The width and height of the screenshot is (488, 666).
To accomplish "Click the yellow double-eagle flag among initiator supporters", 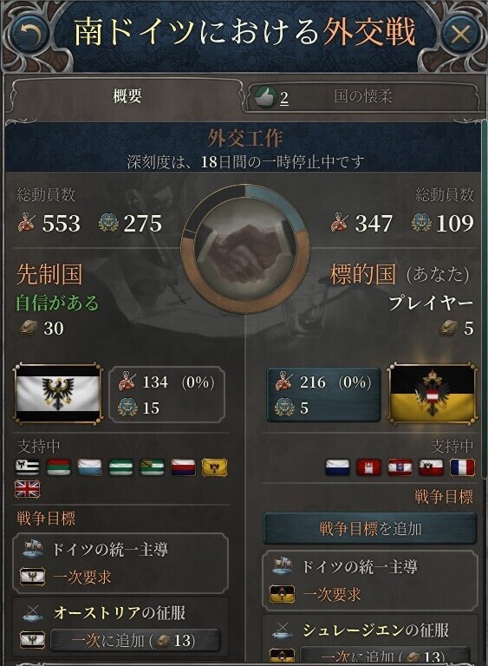I will 214,467.
